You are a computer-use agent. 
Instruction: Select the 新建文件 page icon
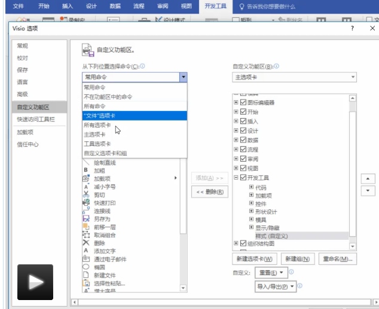click(x=86, y=275)
